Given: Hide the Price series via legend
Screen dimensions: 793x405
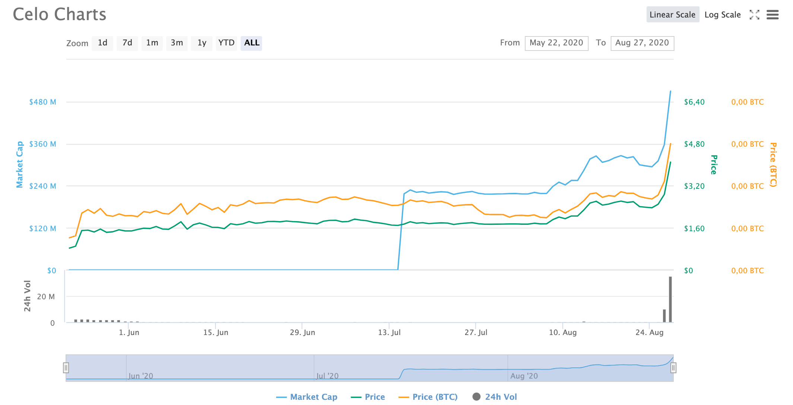Looking at the screenshot, I should pyautogui.click(x=375, y=397).
